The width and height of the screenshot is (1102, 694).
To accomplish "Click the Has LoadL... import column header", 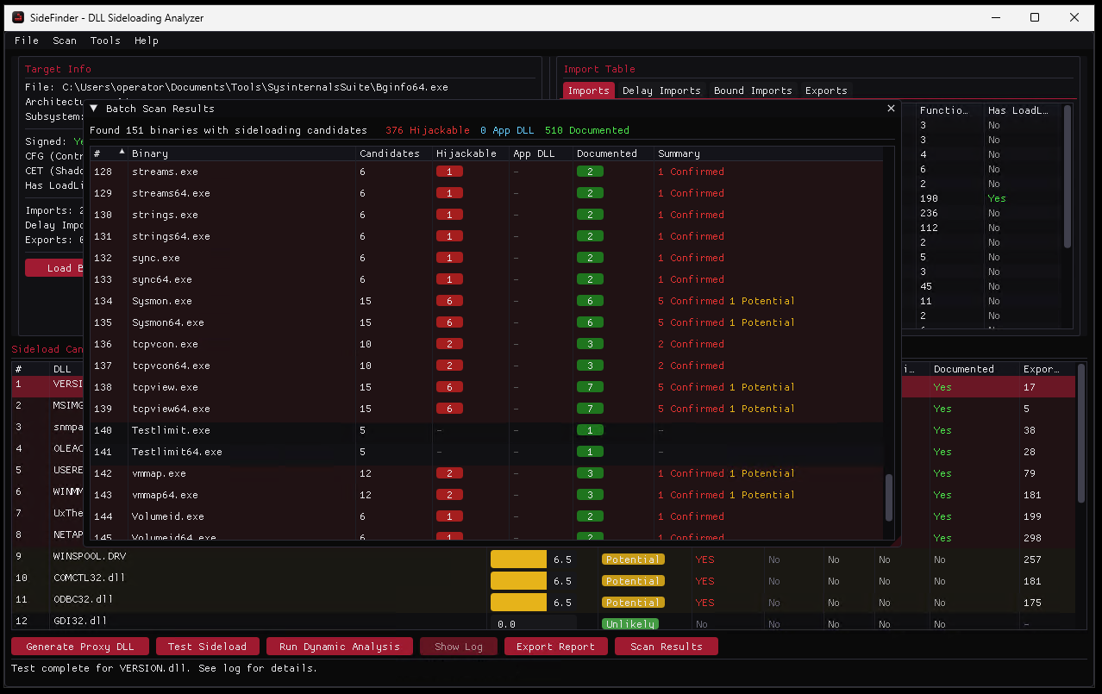I will click(x=1023, y=110).
